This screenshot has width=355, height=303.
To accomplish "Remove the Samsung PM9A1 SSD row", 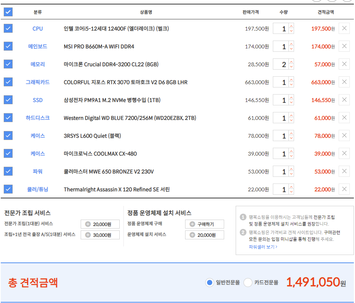I will [x=344, y=100].
